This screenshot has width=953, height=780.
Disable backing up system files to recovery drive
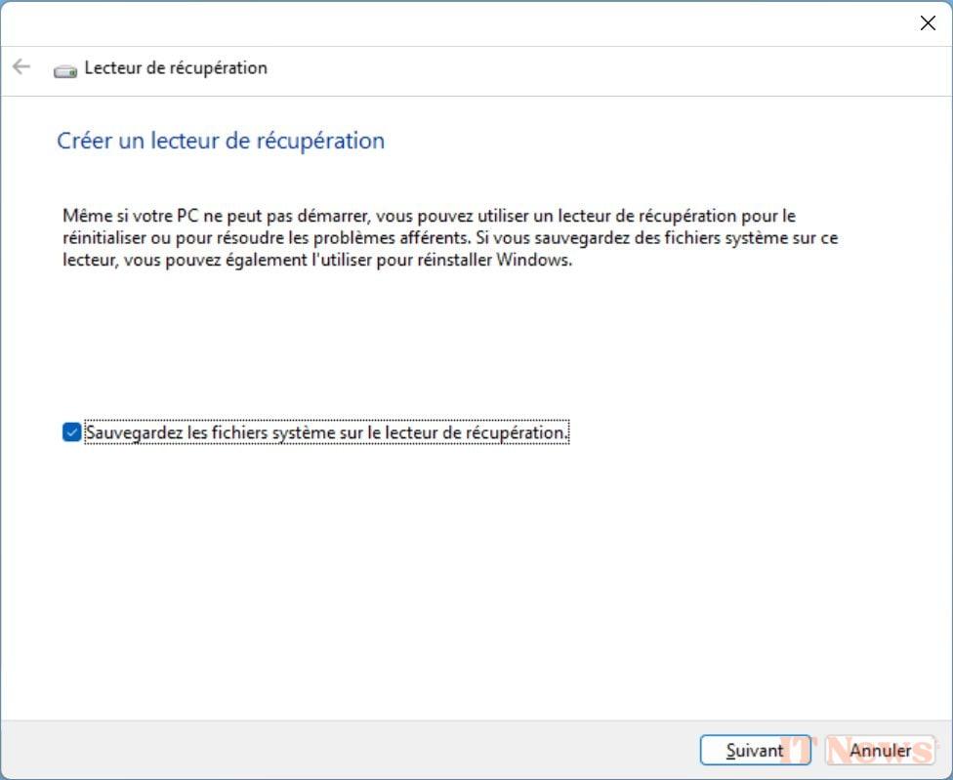[70, 431]
